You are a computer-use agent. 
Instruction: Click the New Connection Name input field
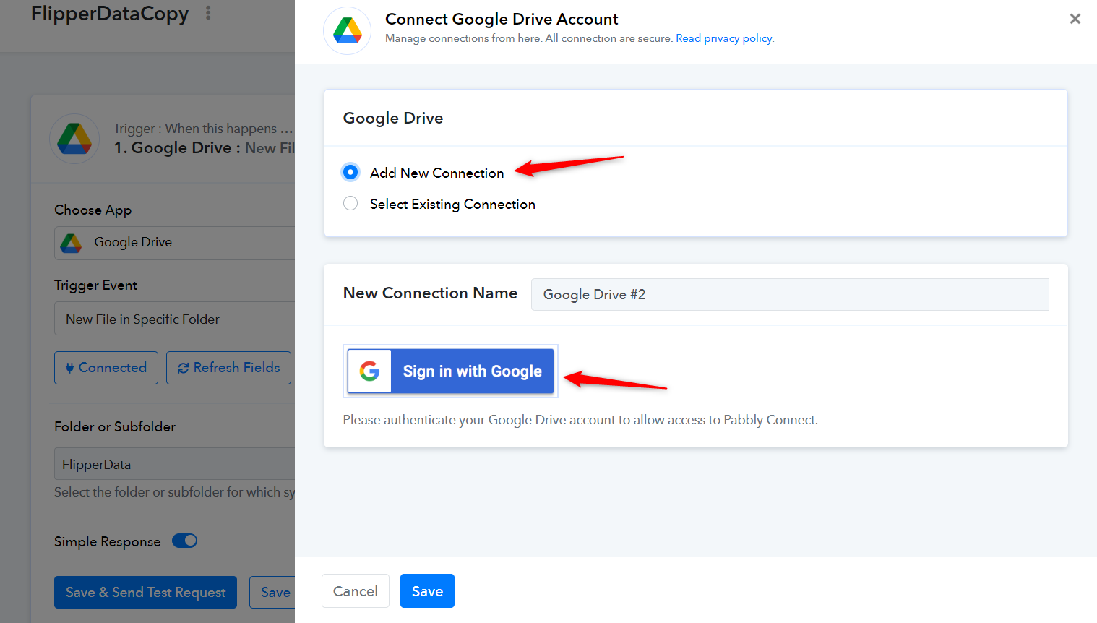790,294
